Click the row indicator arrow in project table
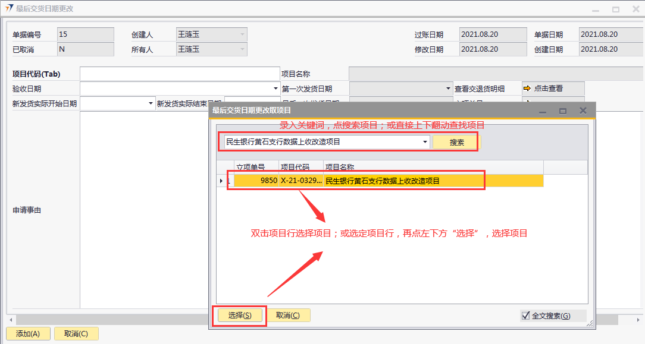The image size is (645, 344). click(x=222, y=181)
